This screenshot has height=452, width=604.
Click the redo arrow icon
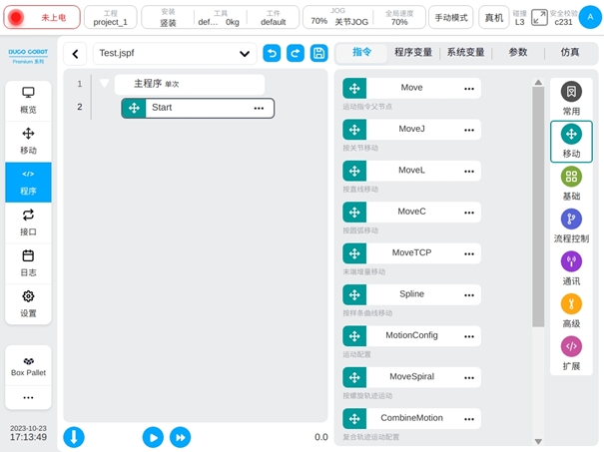pyautogui.click(x=295, y=54)
